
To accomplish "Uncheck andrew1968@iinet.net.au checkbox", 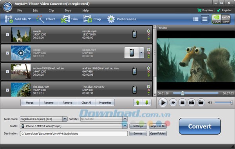I will [7, 71].
